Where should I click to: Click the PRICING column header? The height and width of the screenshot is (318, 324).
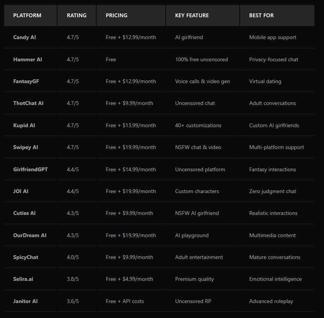coord(117,15)
